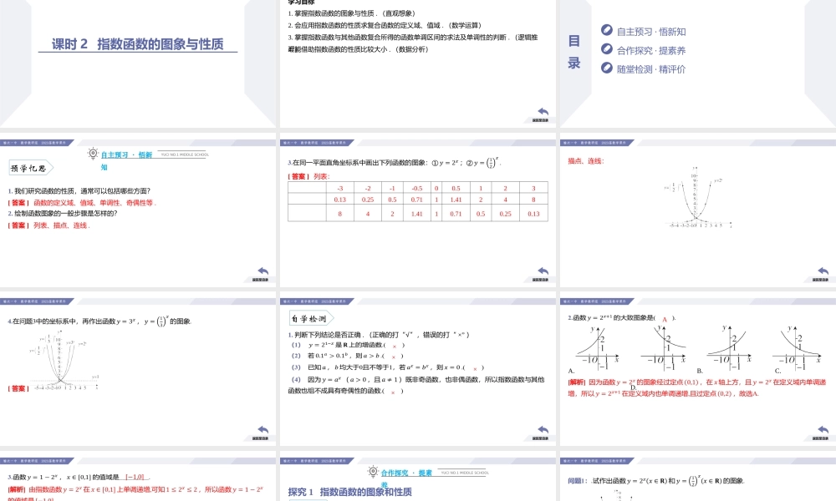This screenshot has height=501, width=836.
Task: Click the pen icon beside 合作探究·提素养
Action: pyautogui.click(x=607, y=49)
